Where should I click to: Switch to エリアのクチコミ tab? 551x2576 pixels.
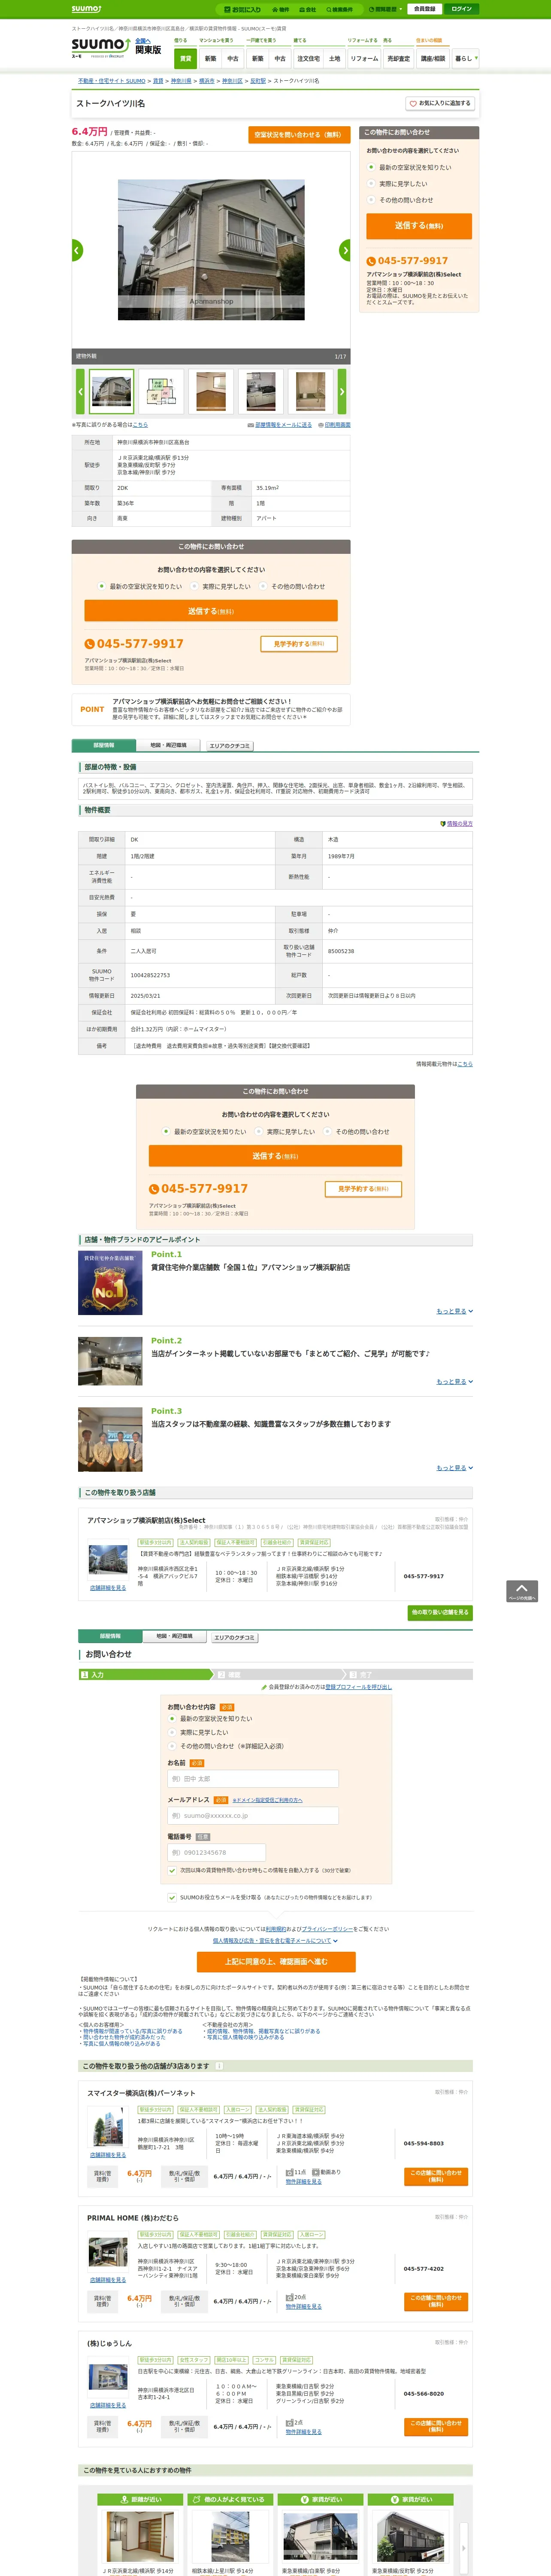pyautogui.click(x=230, y=746)
